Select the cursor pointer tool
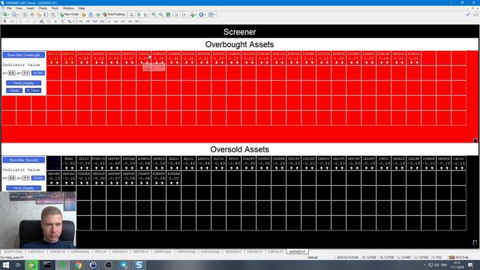 click(x=4, y=22)
